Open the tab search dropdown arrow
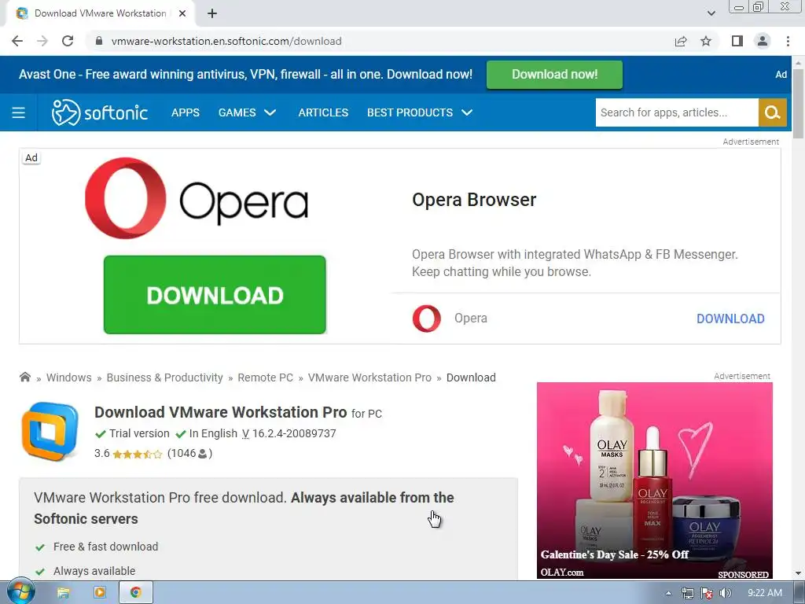Image resolution: width=805 pixels, height=604 pixels. [x=711, y=13]
